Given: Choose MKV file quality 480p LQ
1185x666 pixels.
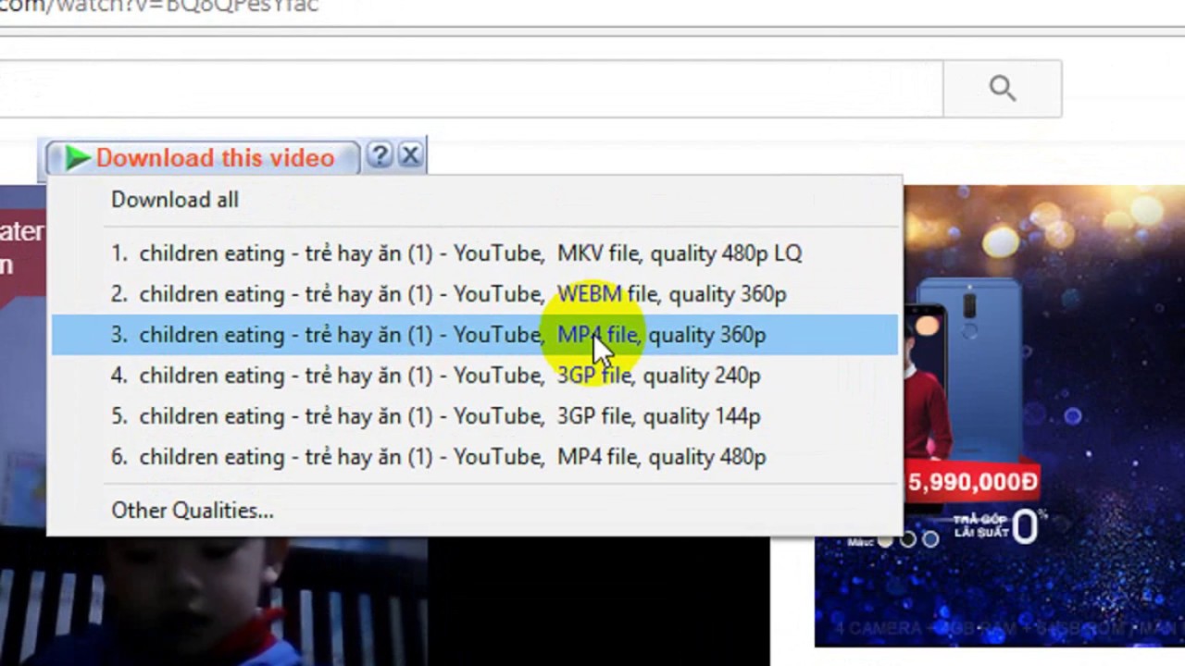Looking at the screenshot, I should click(474, 253).
